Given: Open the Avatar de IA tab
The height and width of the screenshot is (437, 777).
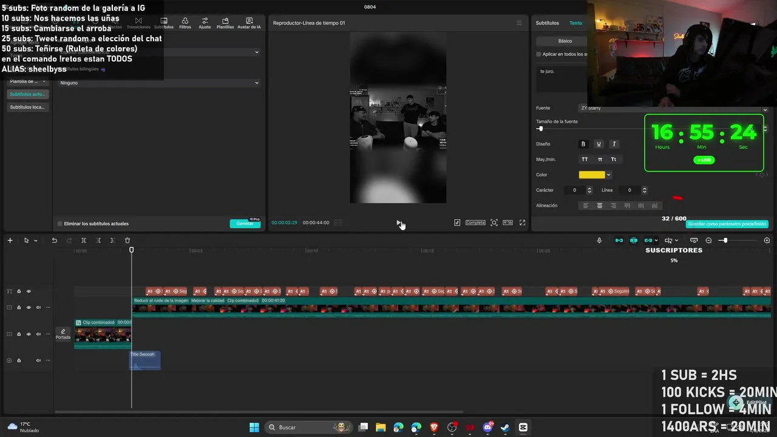Looking at the screenshot, I should tap(249, 23).
